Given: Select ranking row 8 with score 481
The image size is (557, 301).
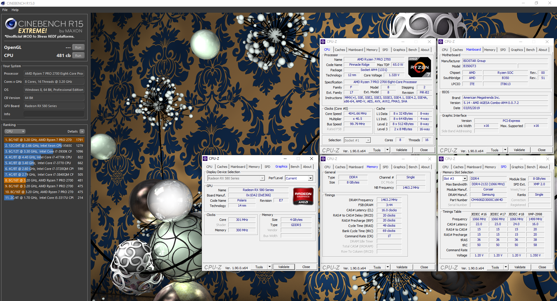Looking at the screenshot, I should 44,180.
